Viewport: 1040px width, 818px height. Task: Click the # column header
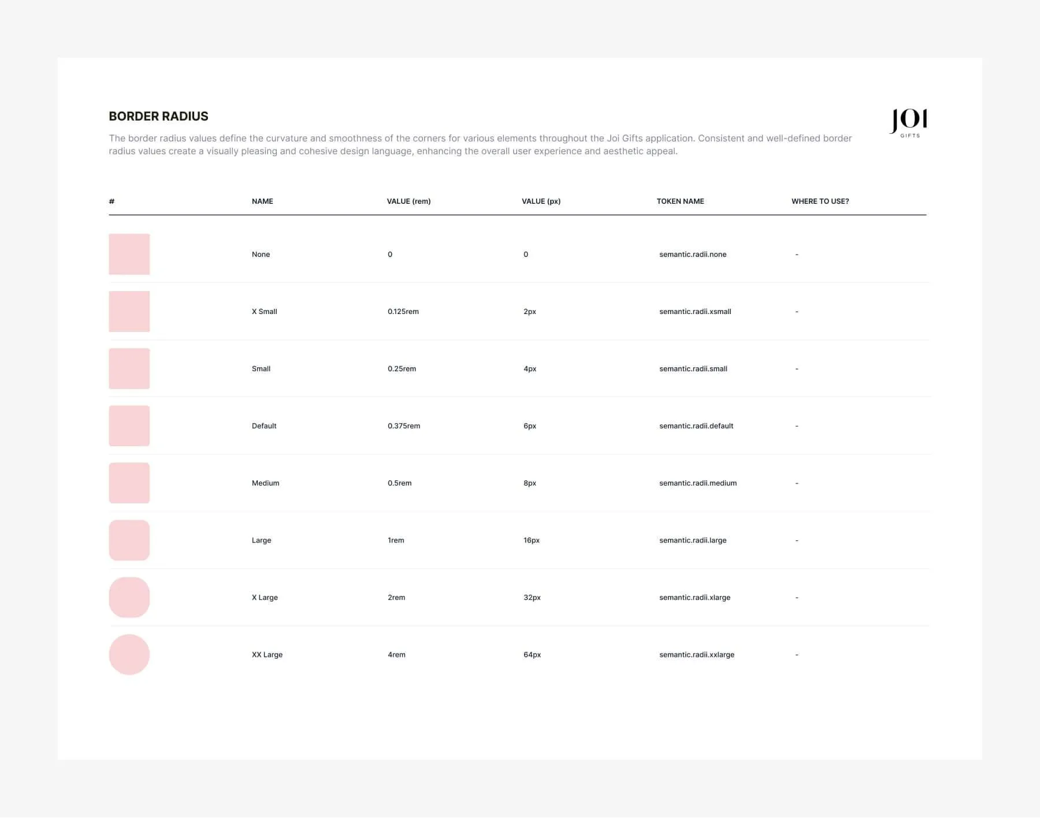point(112,201)
